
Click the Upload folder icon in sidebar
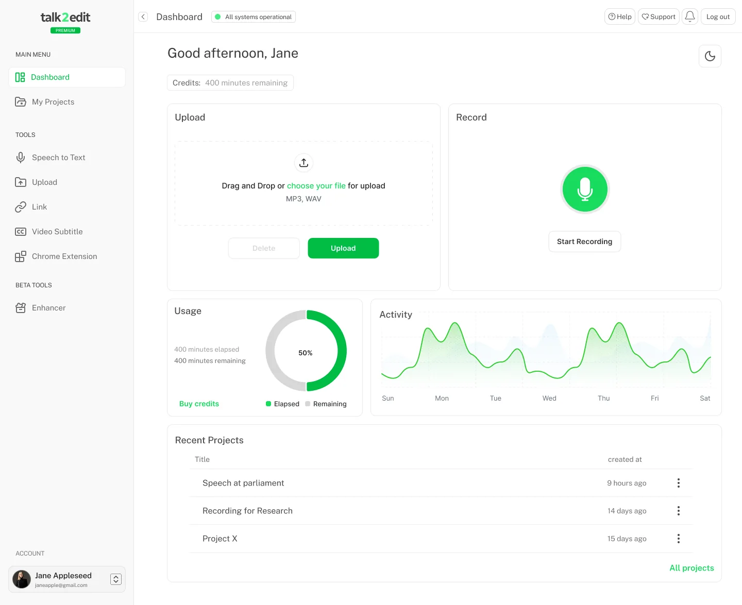click(21, 182)
